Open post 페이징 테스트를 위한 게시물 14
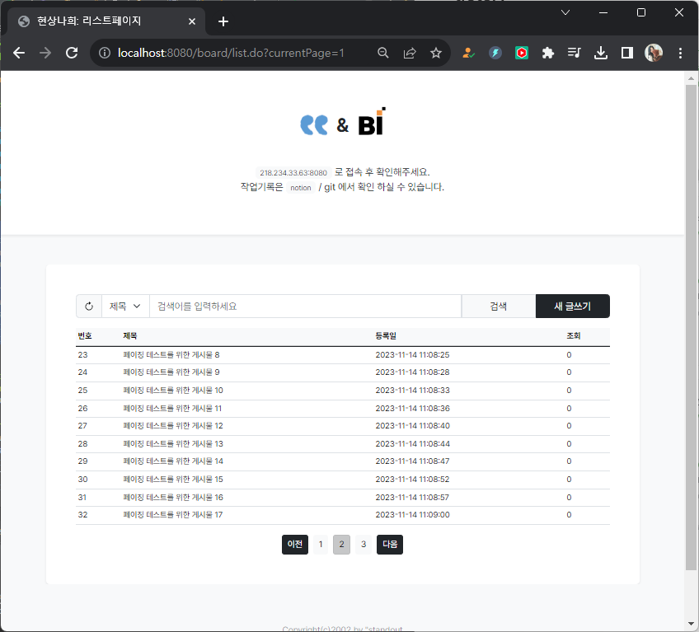The height and width of the screenshot is (632, 699). point(173,461)
